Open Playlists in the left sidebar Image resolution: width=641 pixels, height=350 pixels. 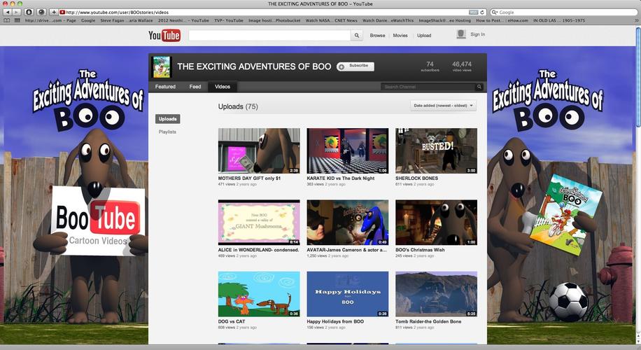click(x=167, y=132)
